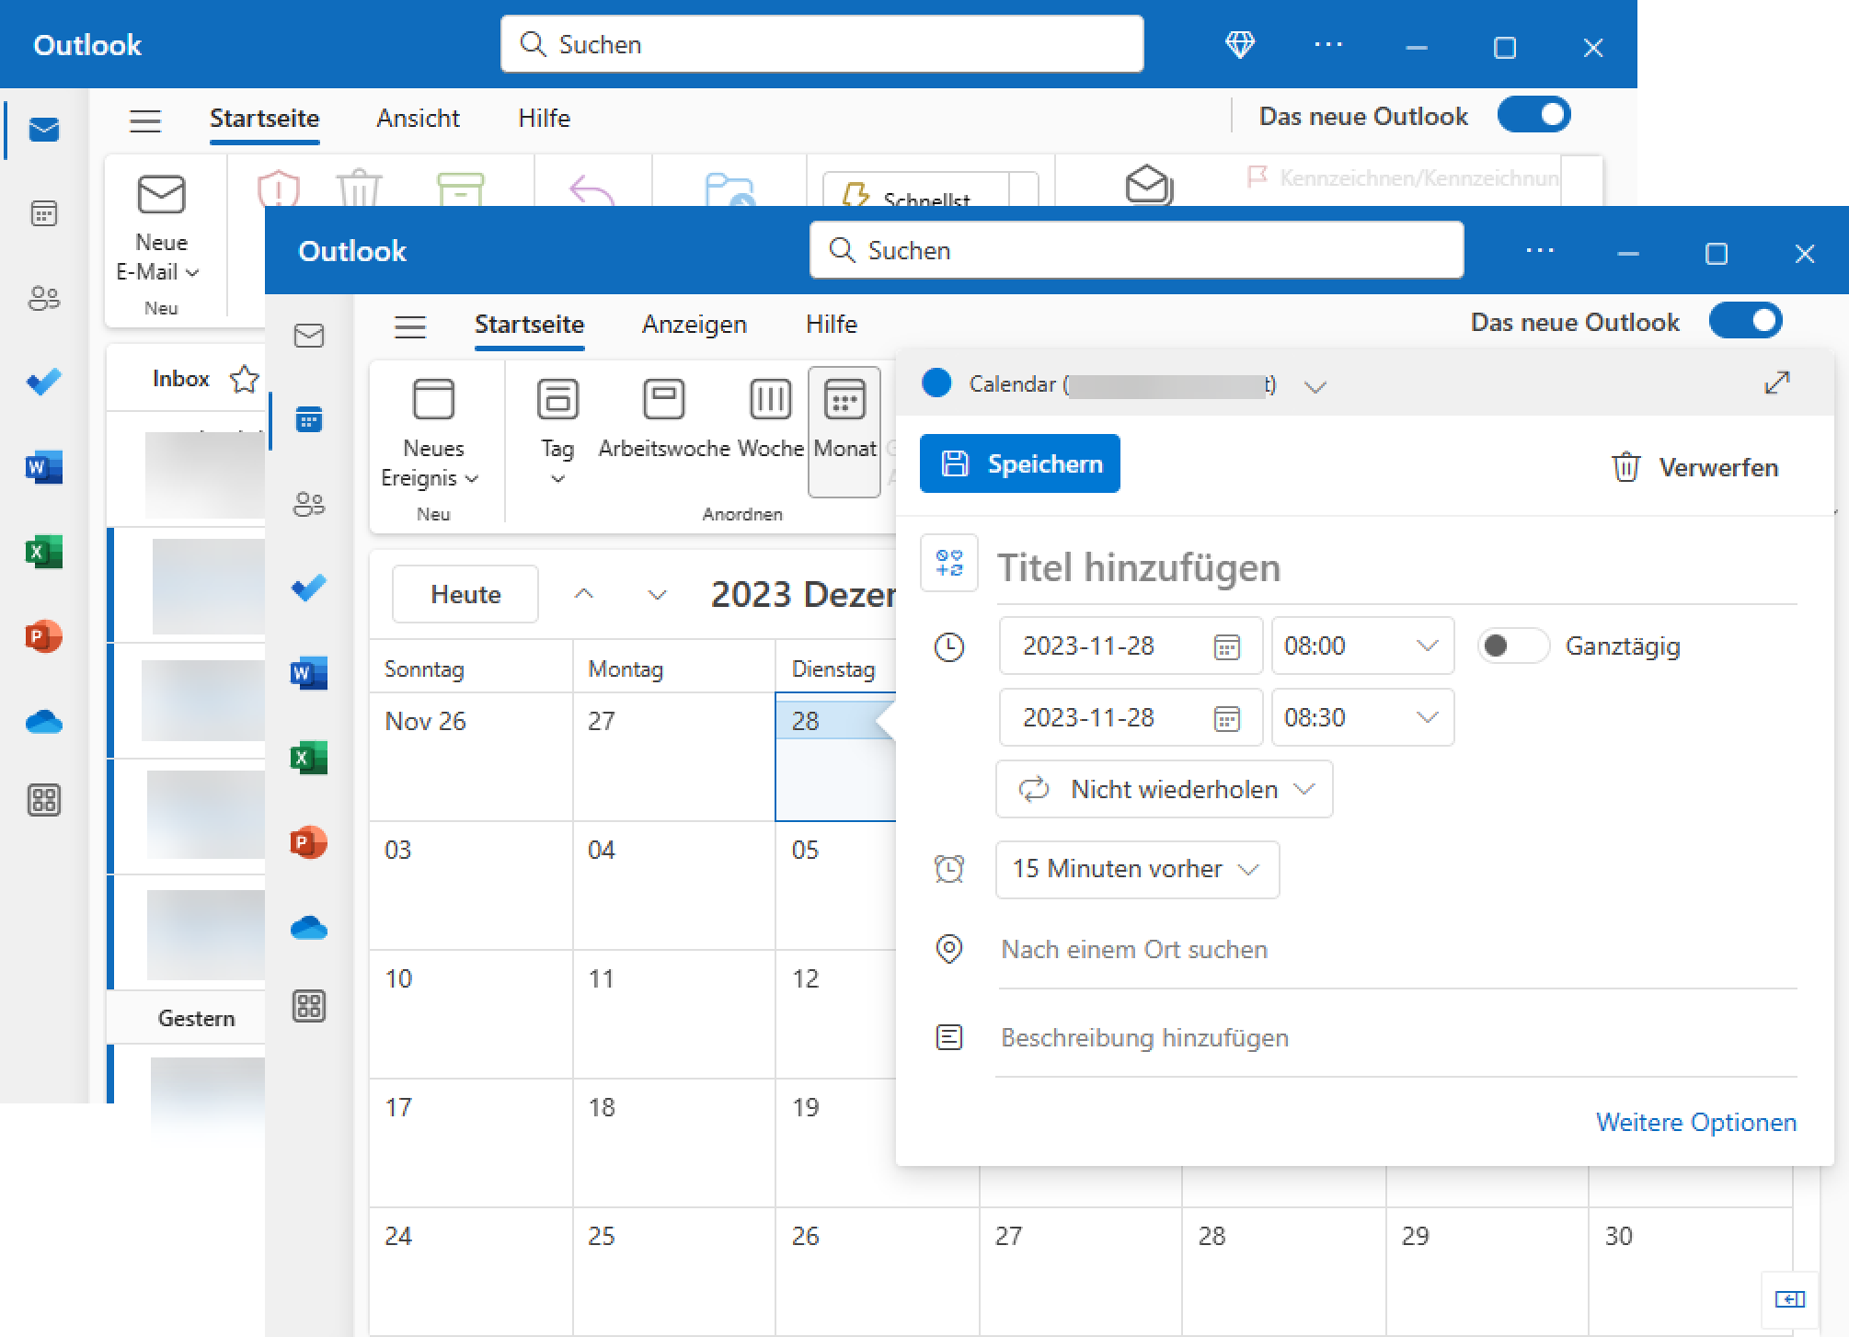Expand the Nicht wiederholen recurrence dropdown
Viewport: 1849px width, 1337px height.
[x=1164, y=789]
